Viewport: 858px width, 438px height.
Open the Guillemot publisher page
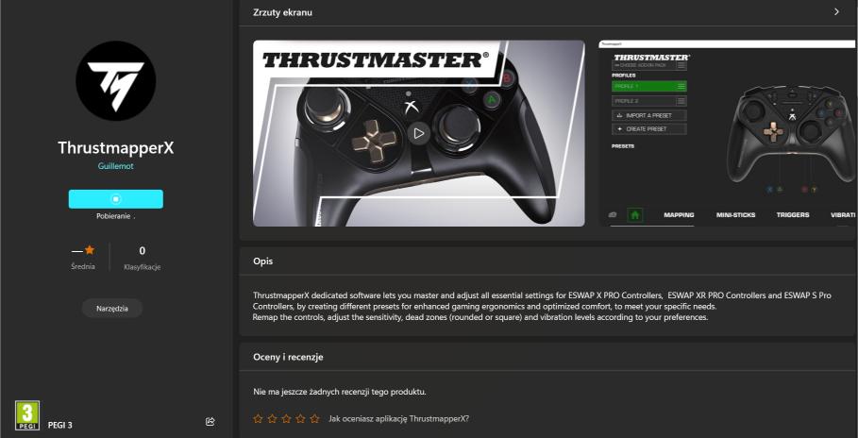[115, 166]
